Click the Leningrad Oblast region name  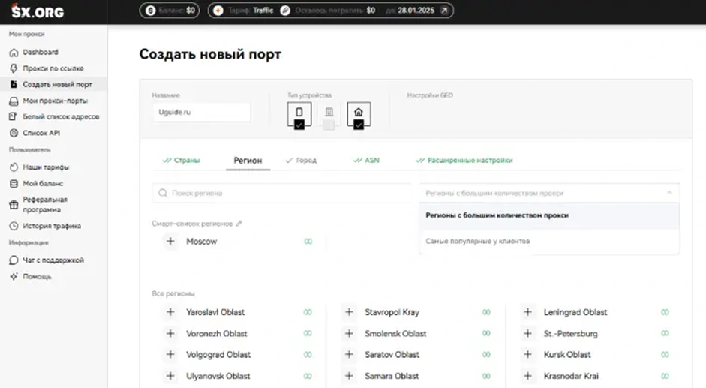(575, 312)
